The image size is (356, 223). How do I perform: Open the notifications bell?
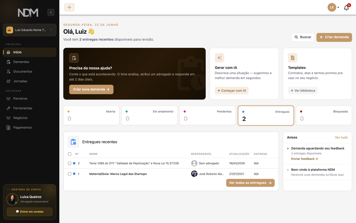point(347,8)
